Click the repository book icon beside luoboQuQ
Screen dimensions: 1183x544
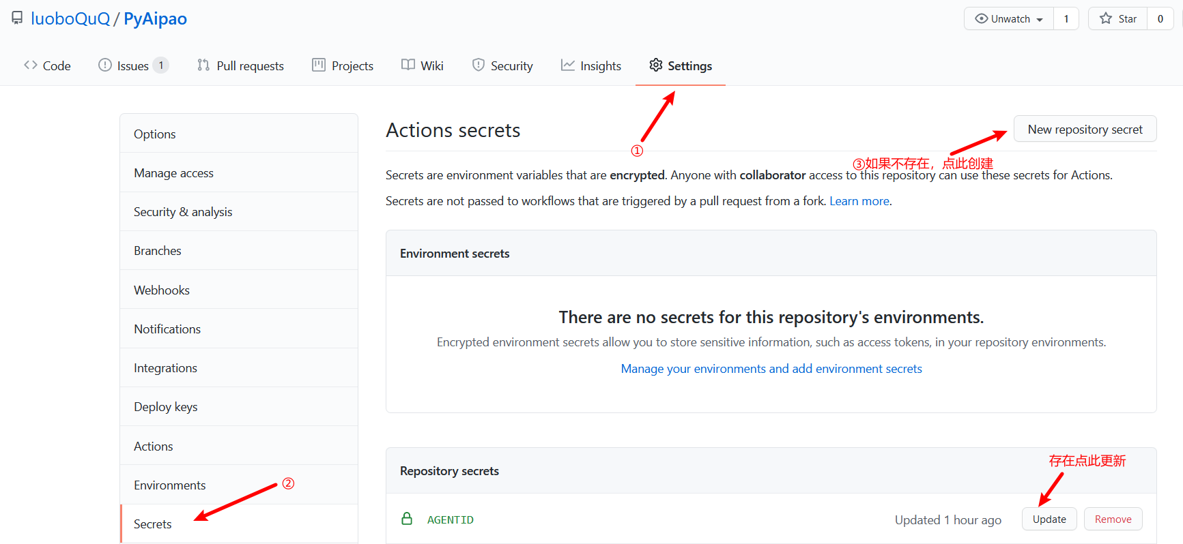(17, 18)
